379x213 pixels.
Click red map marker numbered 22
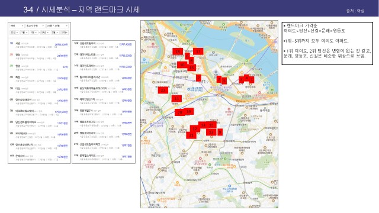pyautogui.click(x=163, y=90)
